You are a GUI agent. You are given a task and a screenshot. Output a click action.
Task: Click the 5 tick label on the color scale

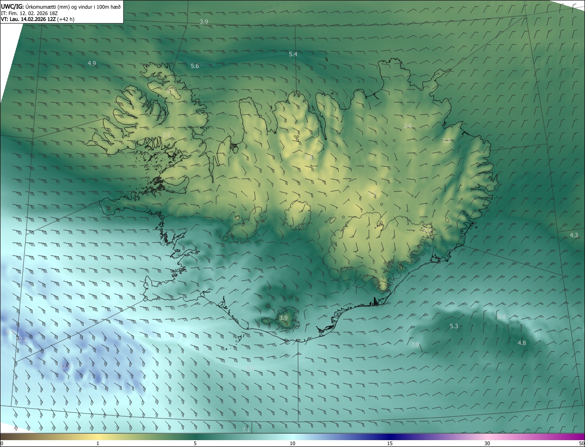coord(195,443)
